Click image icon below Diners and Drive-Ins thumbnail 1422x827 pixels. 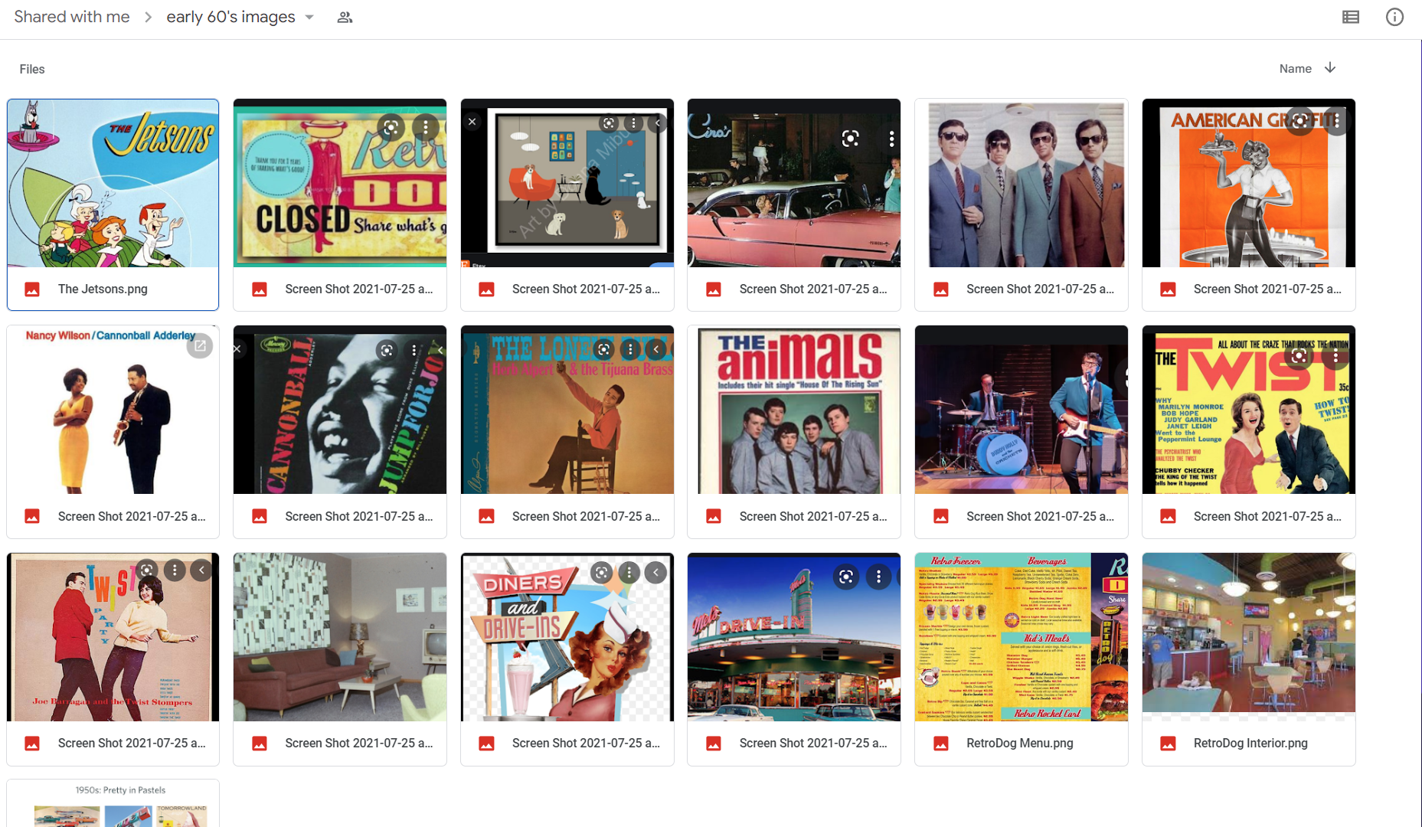[x=486, y=743]
